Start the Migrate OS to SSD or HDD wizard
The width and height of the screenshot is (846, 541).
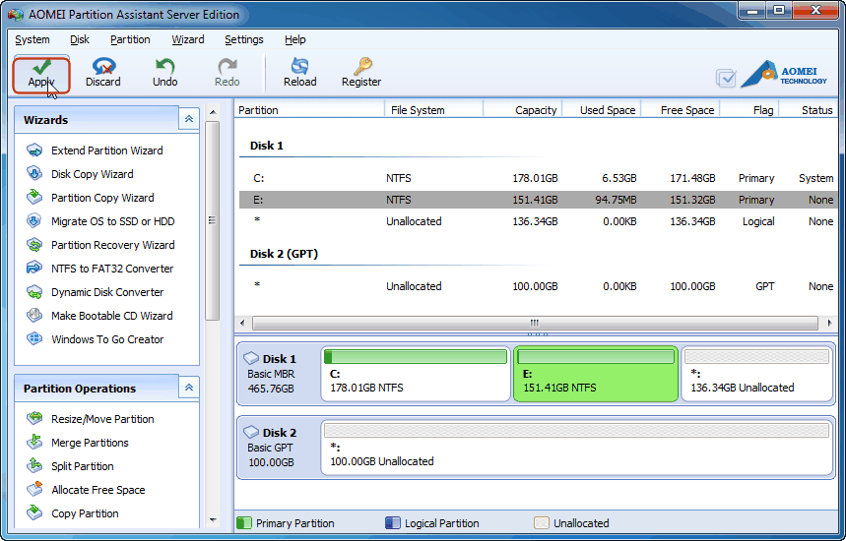[112, 221]
